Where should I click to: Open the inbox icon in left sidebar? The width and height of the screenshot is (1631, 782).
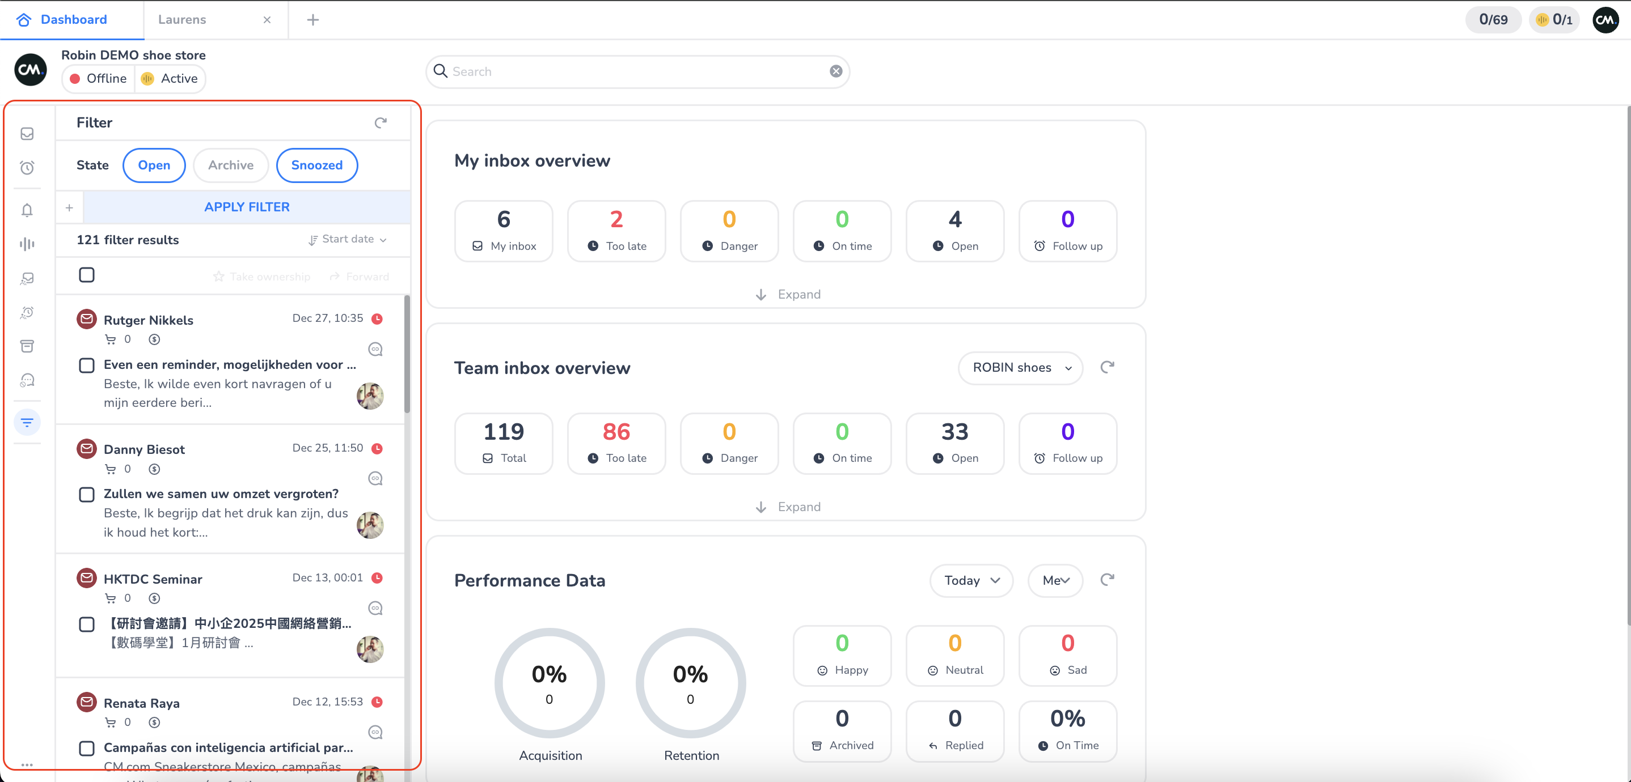click(x=27, y=134)
